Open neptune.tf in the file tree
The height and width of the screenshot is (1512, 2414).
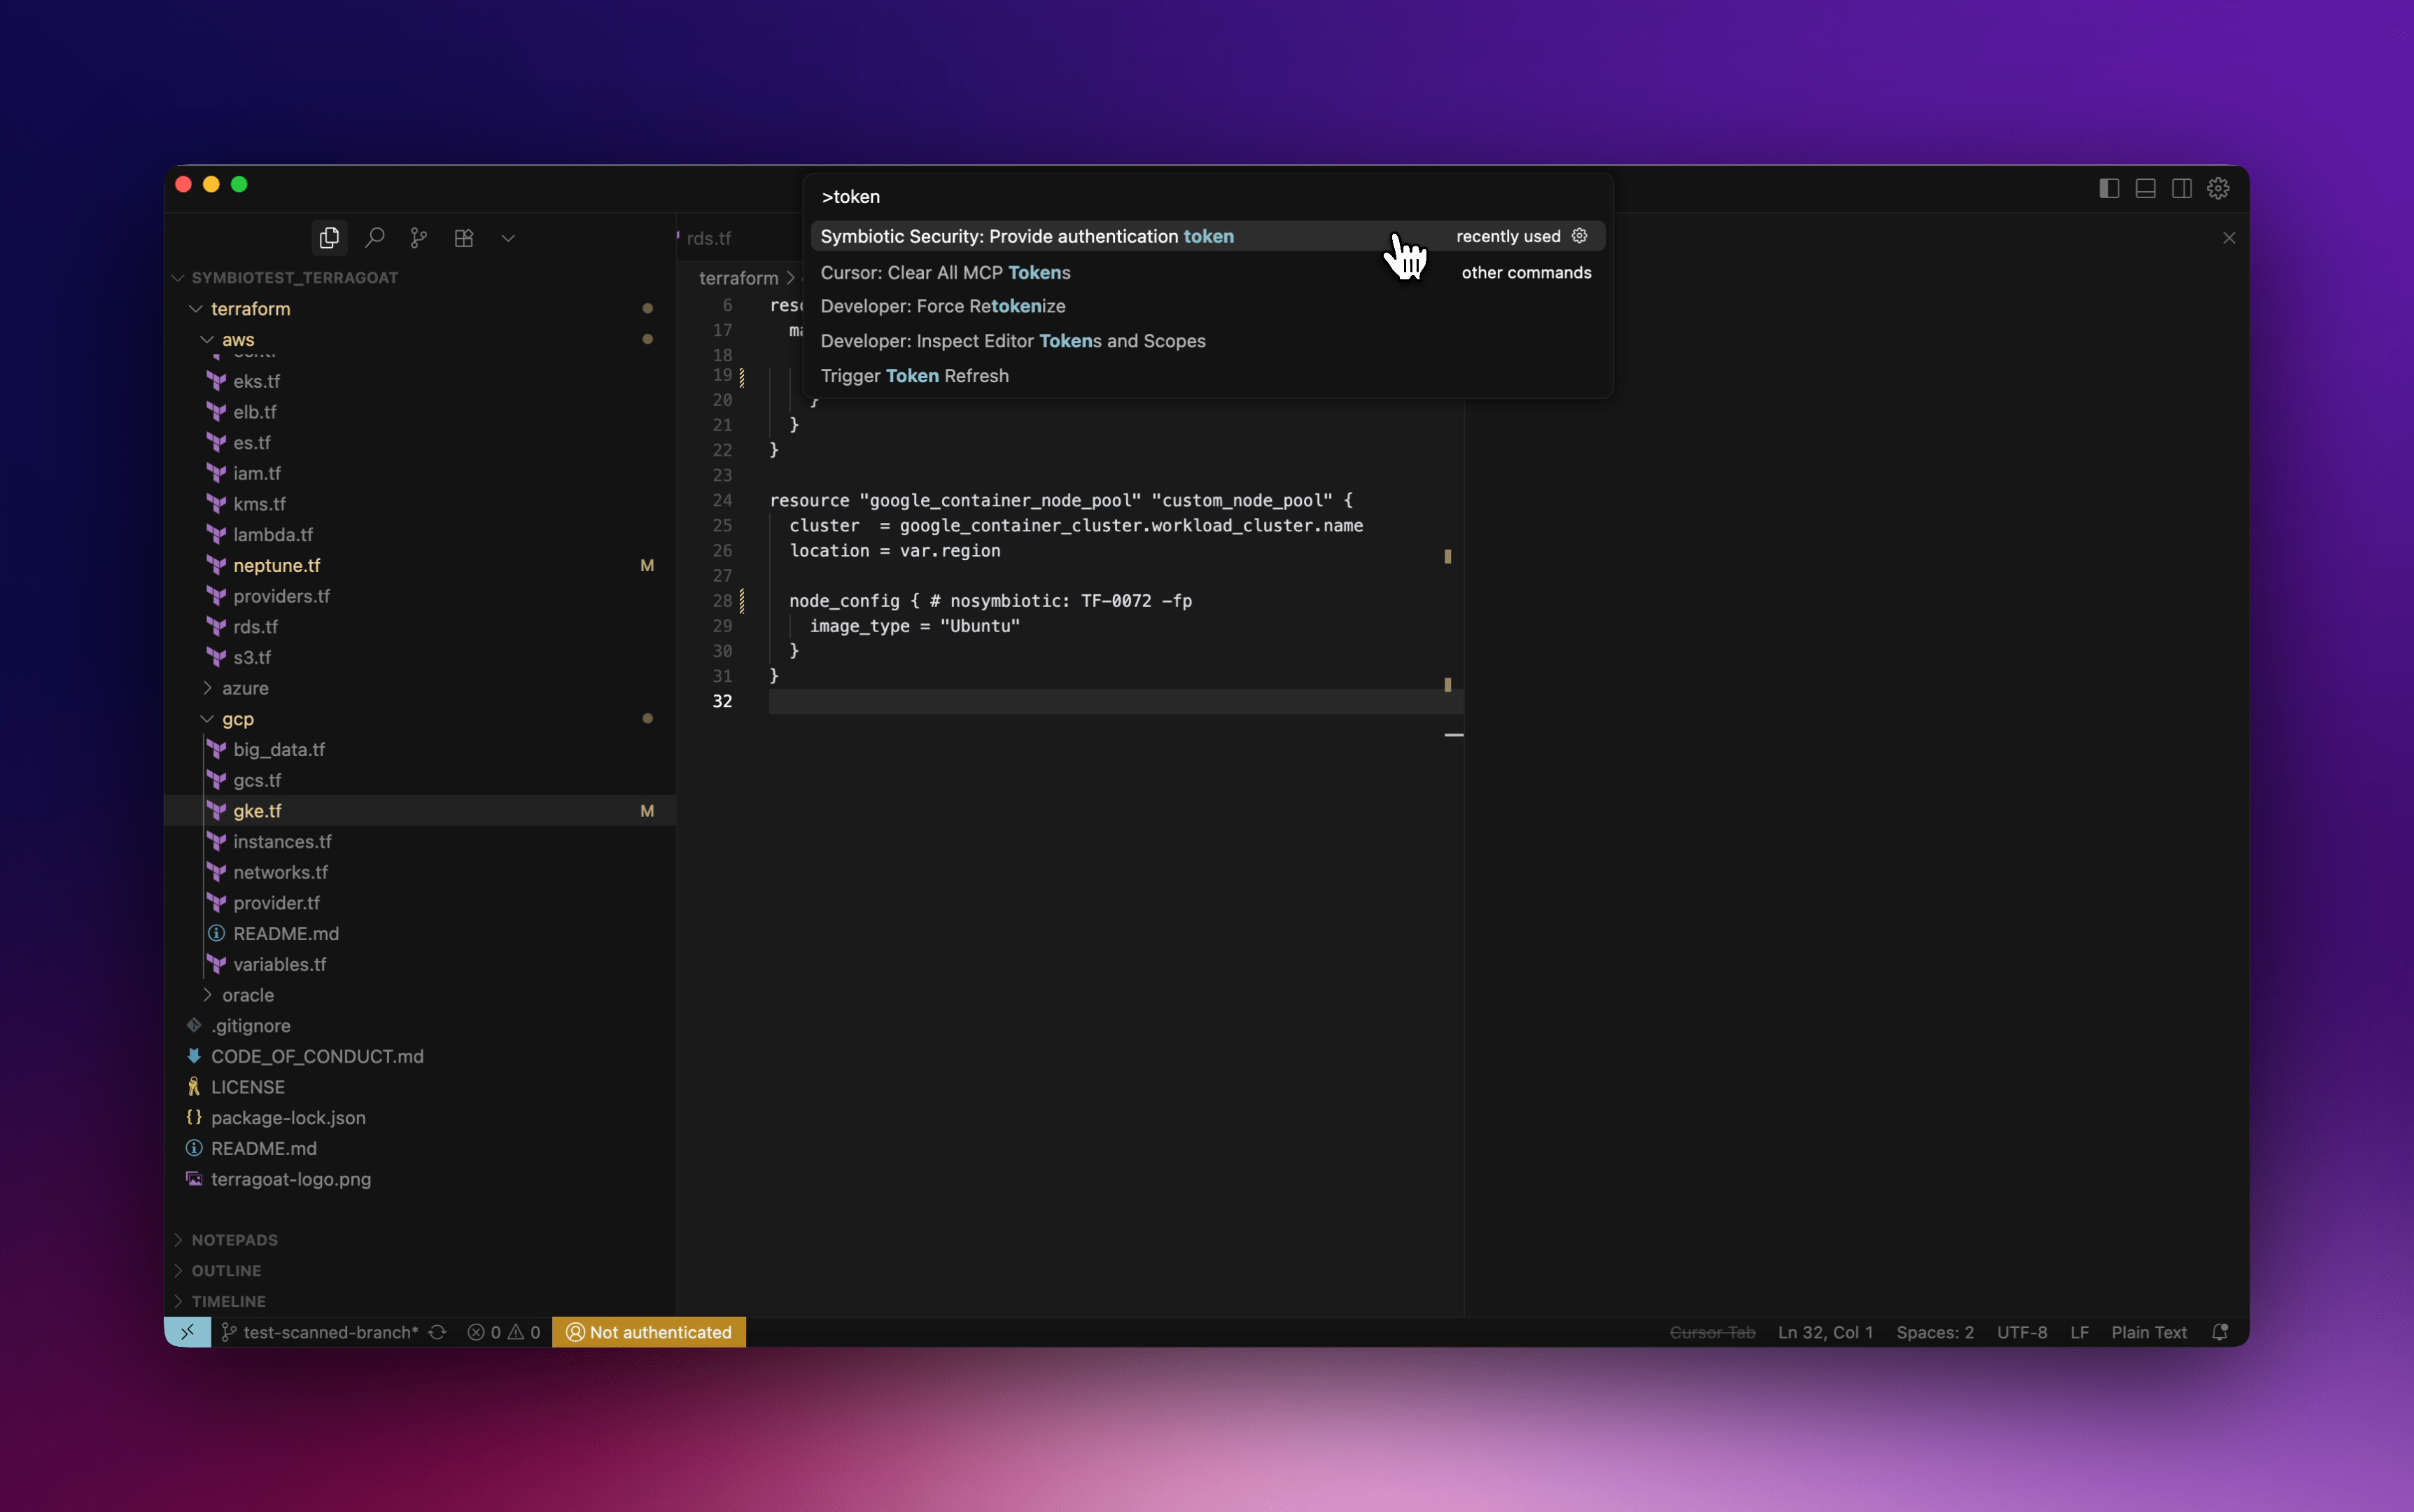click(x=277, y=565)
